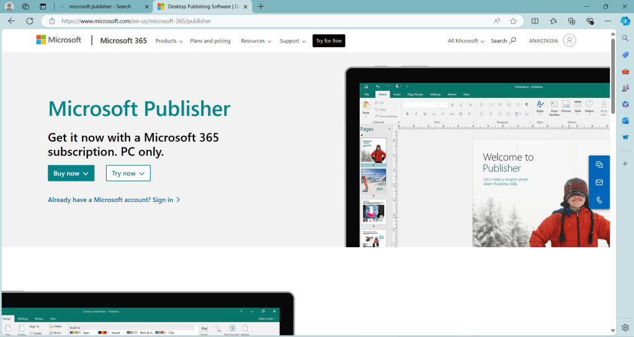634x337 pixels.
Task: Click the phone icon in the floating contact panel
Action: (x=599, y=200)
